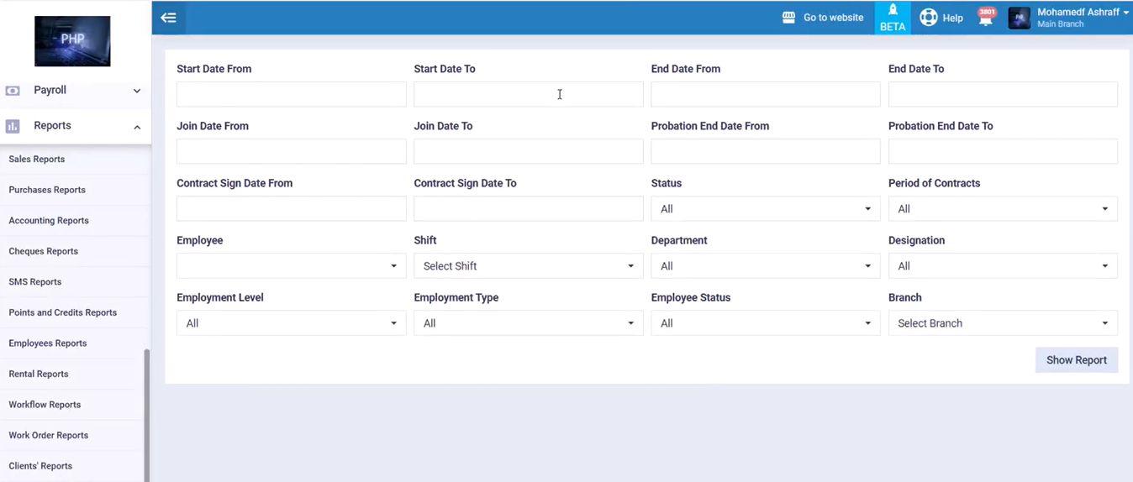Select Sales Reports menu item

point(37,160)
